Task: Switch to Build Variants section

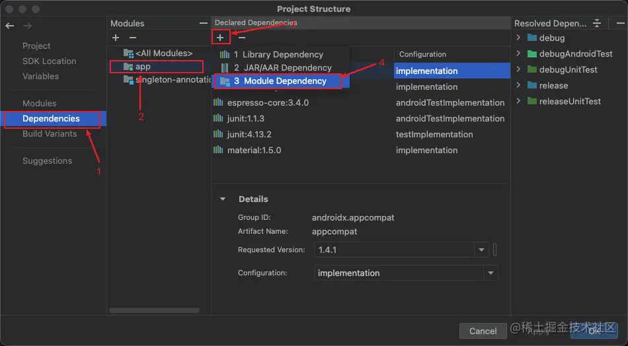Action: (50, 133)
